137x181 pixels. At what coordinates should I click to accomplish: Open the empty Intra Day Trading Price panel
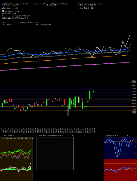tap(55, 154)
